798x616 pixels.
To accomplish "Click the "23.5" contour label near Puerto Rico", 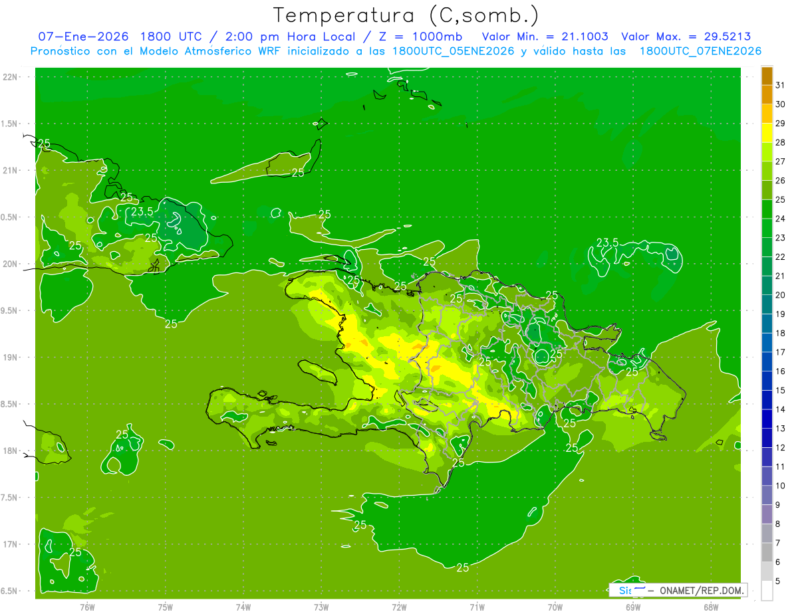I will point(607,243).
